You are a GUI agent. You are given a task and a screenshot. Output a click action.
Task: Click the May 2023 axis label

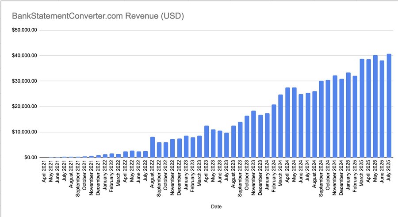[213, 171]
